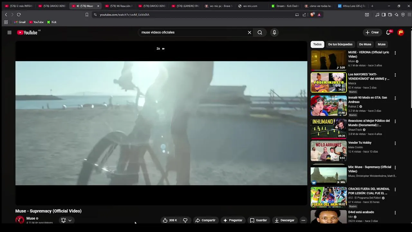Open options for Los MAYORES ANTI-VENDEHÚMOS video
Image resolution: width=412 pixels, height=232 pixels.
[x=395, y=75]
